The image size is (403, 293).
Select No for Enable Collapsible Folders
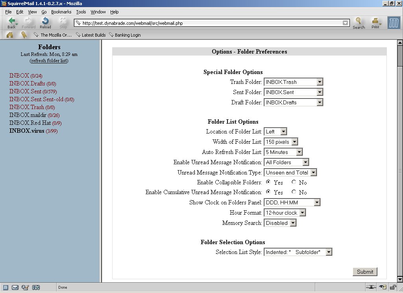(x=294, y=182)
